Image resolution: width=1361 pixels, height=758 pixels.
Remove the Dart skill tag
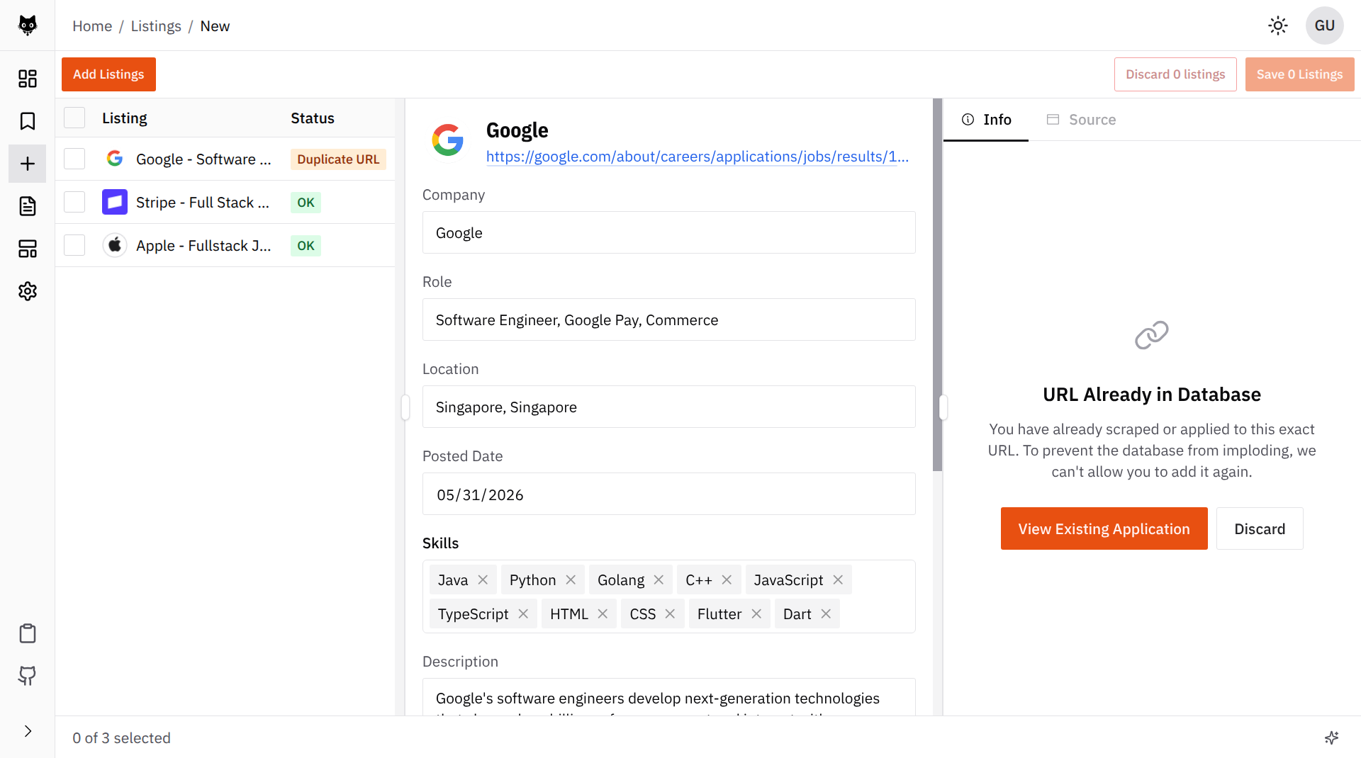826,613
